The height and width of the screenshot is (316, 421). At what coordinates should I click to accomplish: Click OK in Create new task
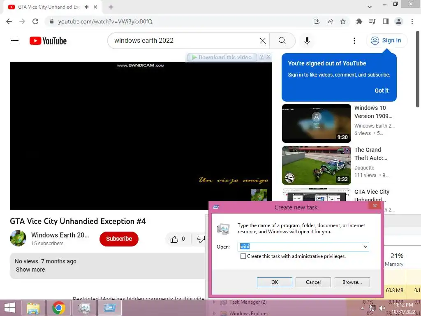pyautogui.click(x=274, y=282)
